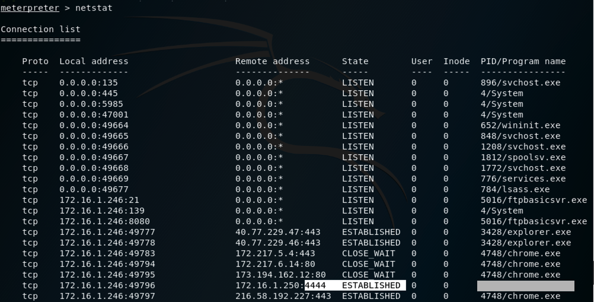The width and height of the screenshot is (594, 302).
Task: Click LISTEN state on port 135 row
Action: click(358, 82)
